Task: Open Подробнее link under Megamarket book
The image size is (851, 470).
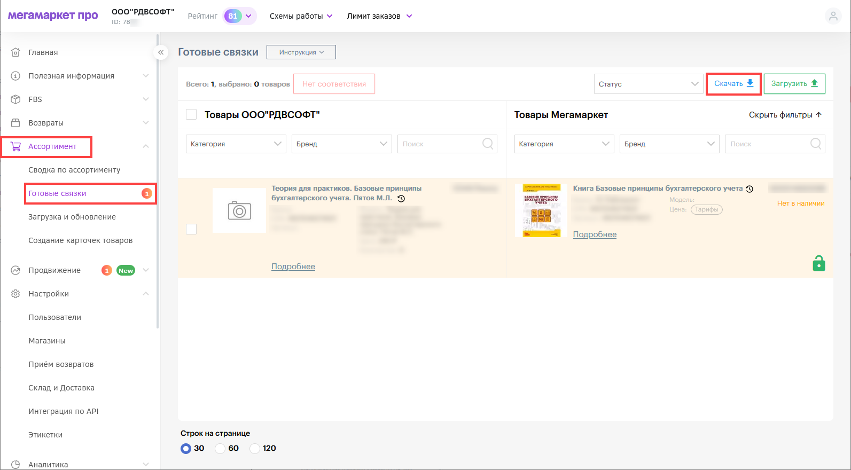Action: pyautogui.click(x=595, y=234)
